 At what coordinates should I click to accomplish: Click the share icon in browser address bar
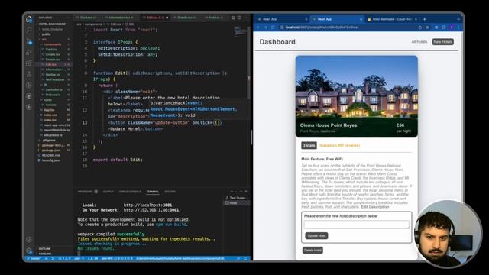(420, 27)
